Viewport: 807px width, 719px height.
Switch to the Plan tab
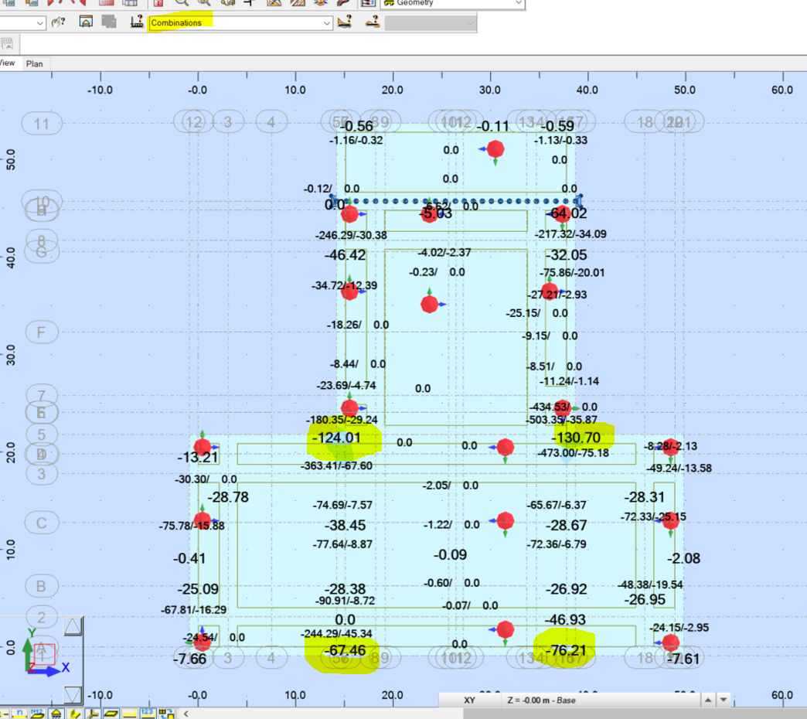[36, 63]
